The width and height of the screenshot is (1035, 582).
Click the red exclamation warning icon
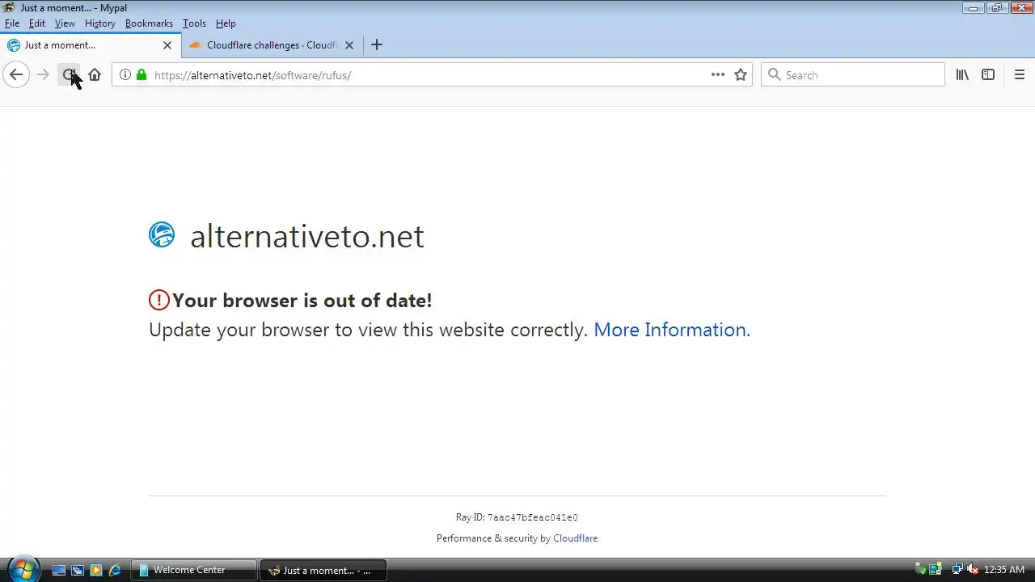coord(159,300)
